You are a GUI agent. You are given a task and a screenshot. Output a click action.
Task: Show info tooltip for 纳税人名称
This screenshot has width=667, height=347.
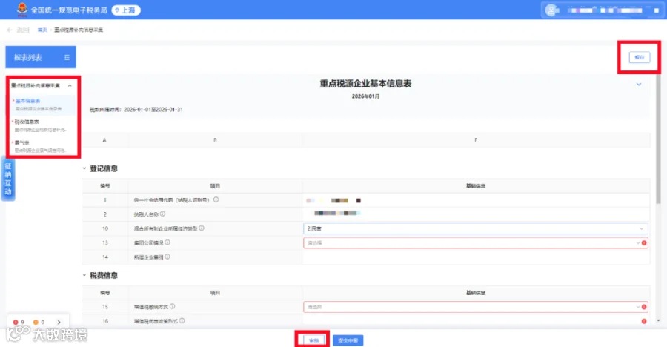tap(162, 214)
